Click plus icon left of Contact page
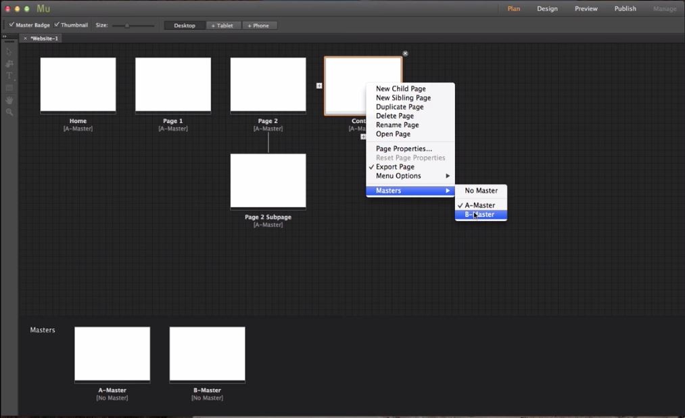685x418 pixels. tap(319, 85)
